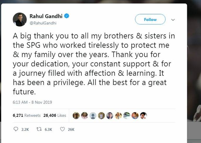Click the last liker avatar in the row
The width and height of the screenshot is (201, 143).
143,116
